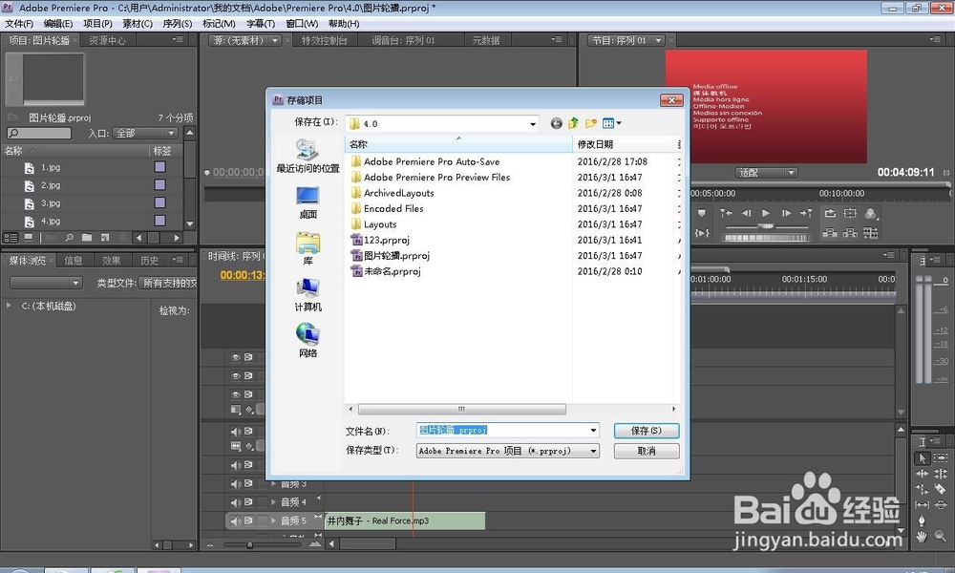Click Find icon in Project panel
Image resolution: width=955 pixels, height=573 pixels.
click(70, 238)
